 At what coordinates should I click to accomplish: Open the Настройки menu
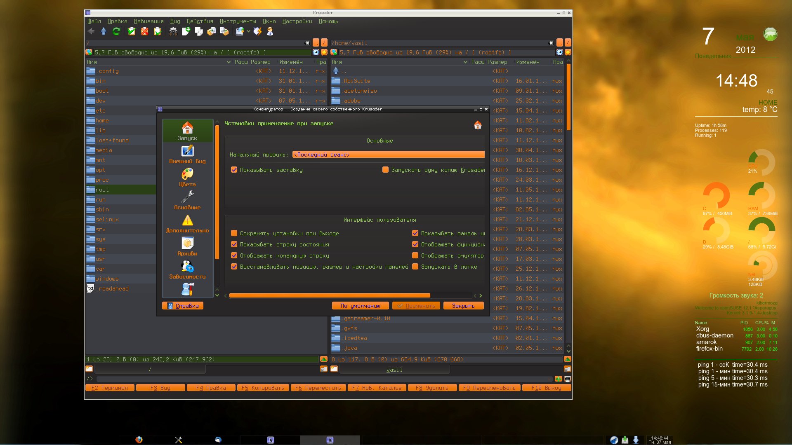[297, 21]
